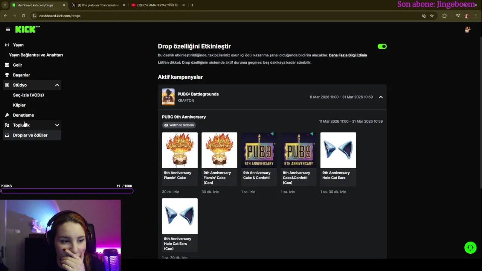The width and height of the screenshot is (482, 271).
Task: Open 9th Anniversary Holo Cat Ears thumbnail
Action: click(x=338, y=150)
